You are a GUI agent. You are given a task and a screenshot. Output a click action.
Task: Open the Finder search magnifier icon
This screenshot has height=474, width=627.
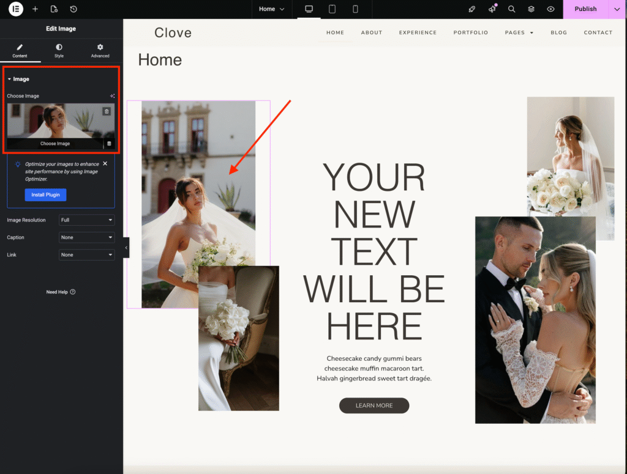(x=511, y=9)
